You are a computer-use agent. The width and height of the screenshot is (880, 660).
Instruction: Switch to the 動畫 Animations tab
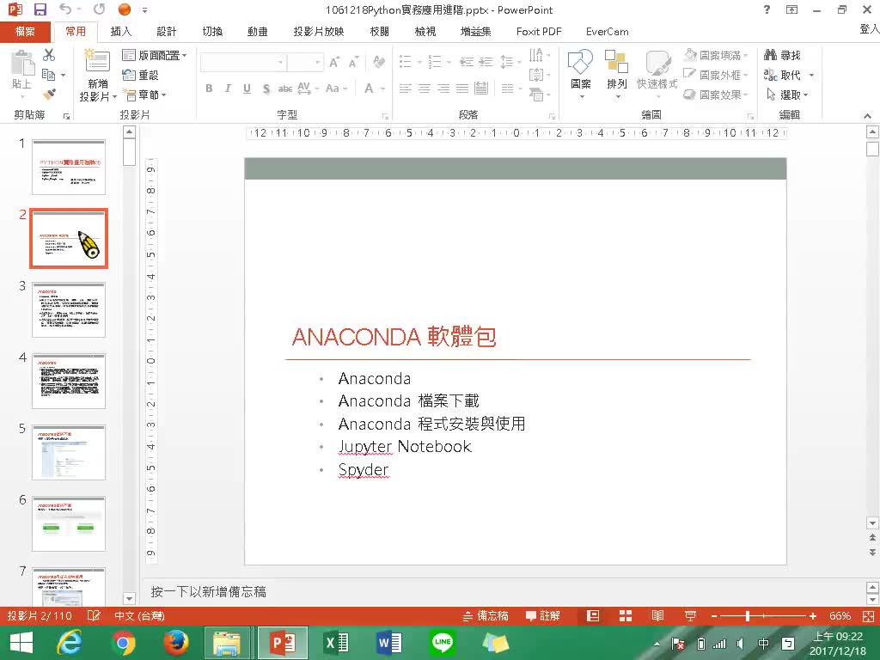point(258,32)
